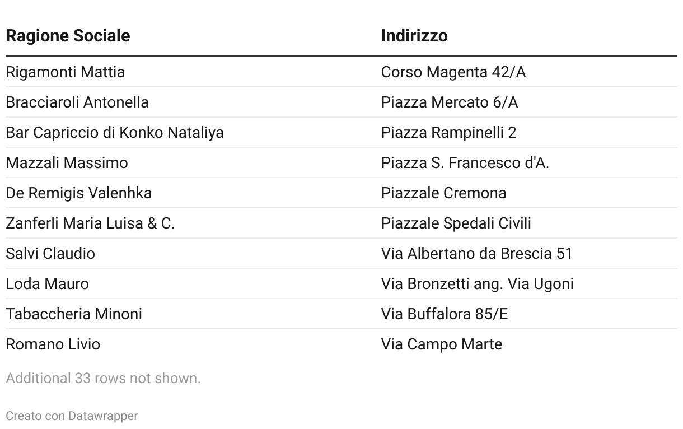Click the Tabaccheria Minoni name
The width and height of the screenshot is (683, 429).
[74, 314]
